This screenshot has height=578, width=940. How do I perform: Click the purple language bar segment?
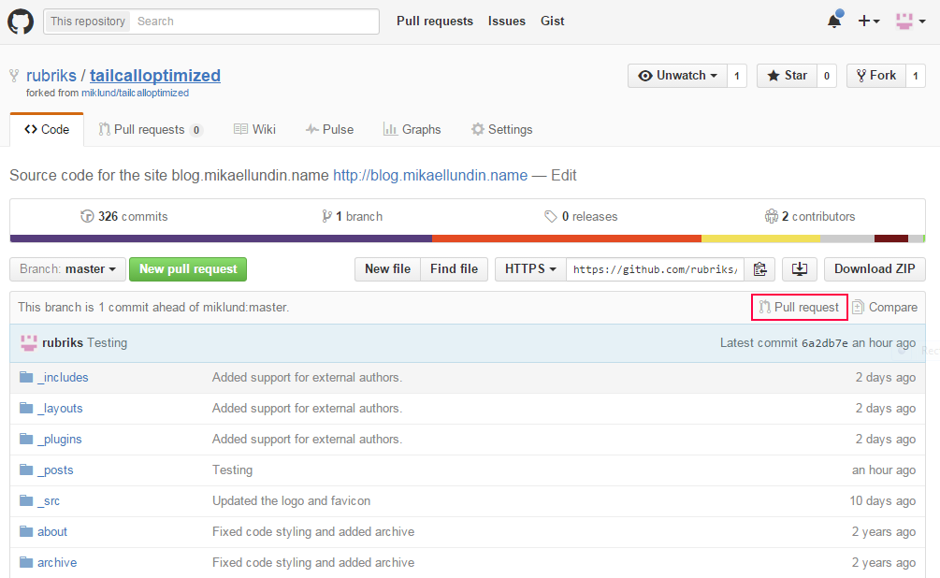[222, 238]
